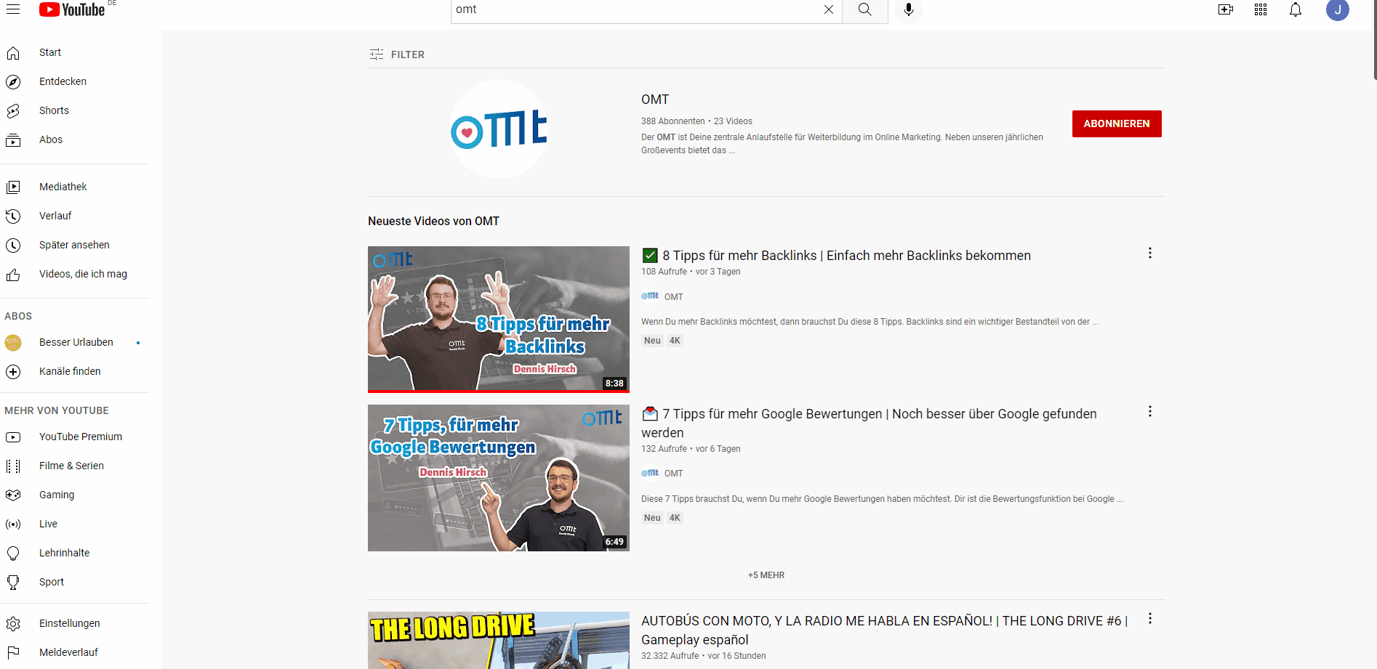This screenshot has height=669, width=1377.
Task: Click the Gaming controller icon
Action: pyautogui.click(x=13, y=495)
